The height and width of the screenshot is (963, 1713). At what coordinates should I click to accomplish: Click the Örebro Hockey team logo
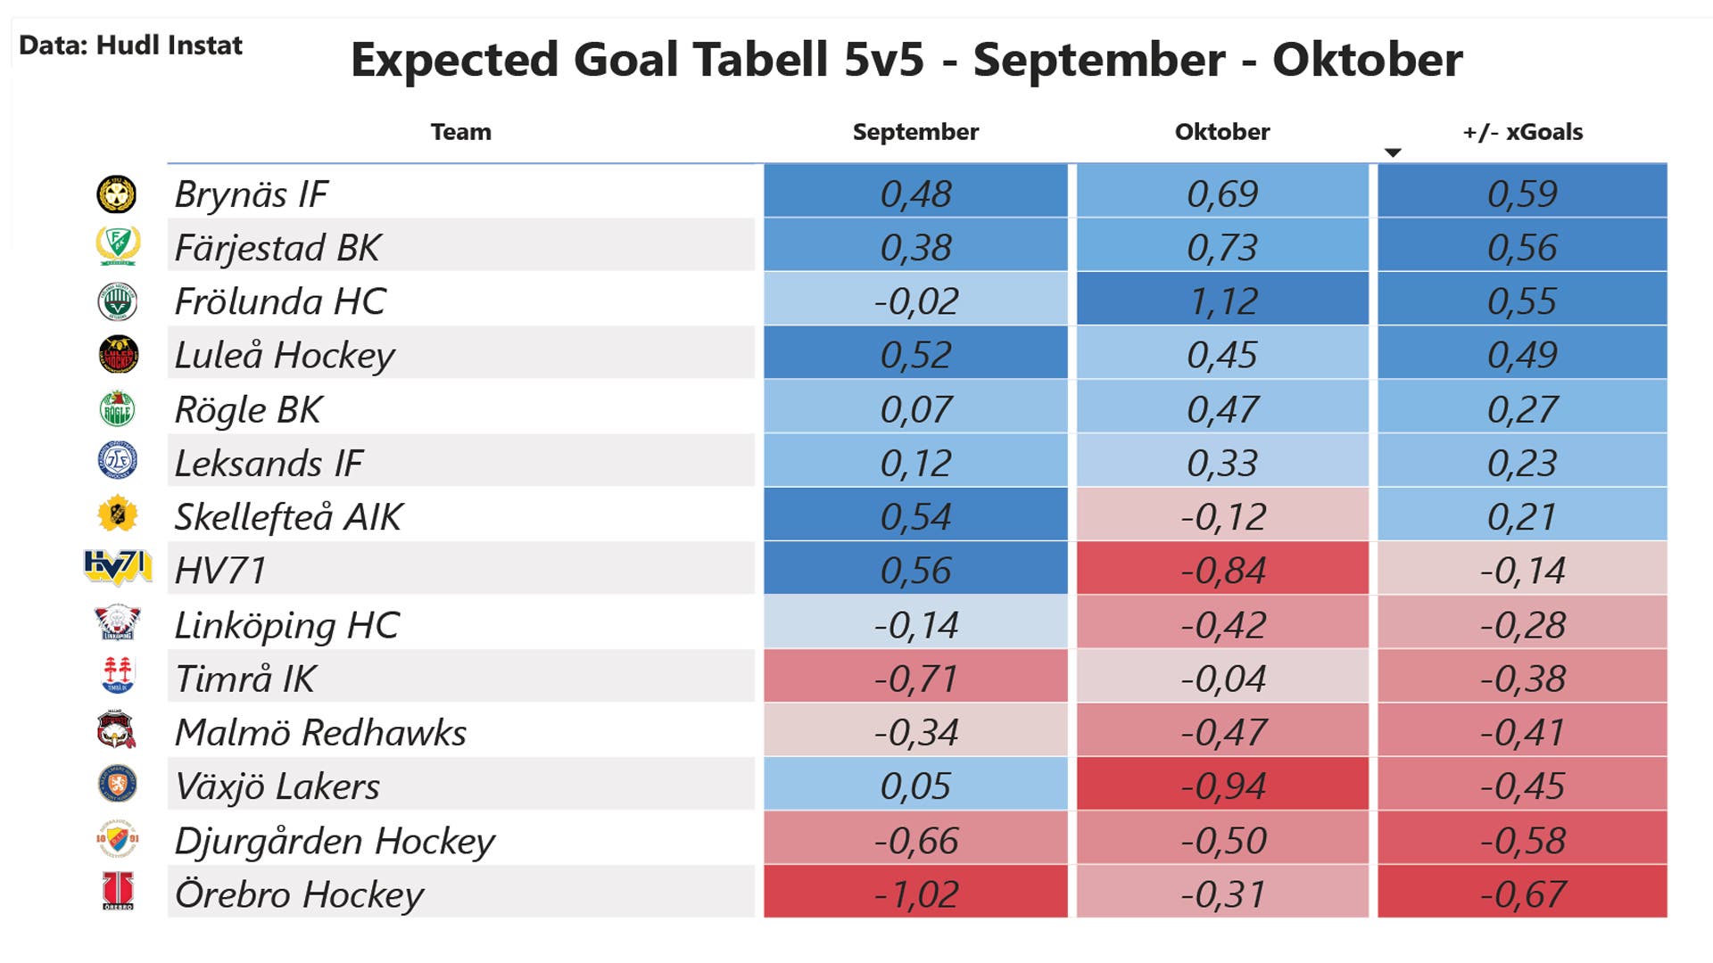tap(118, 892)
